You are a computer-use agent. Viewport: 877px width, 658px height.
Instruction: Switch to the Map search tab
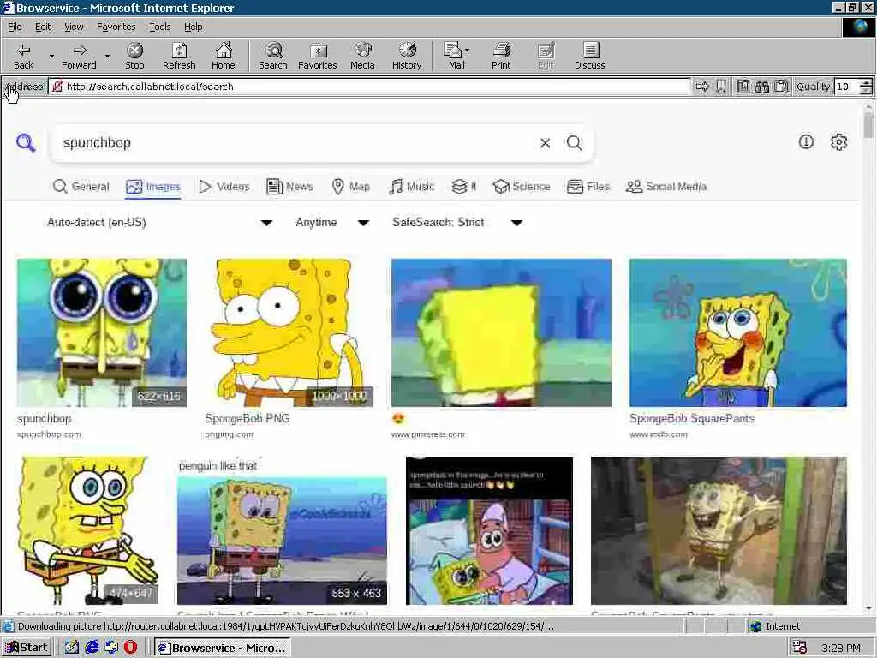tap(350, 186)
